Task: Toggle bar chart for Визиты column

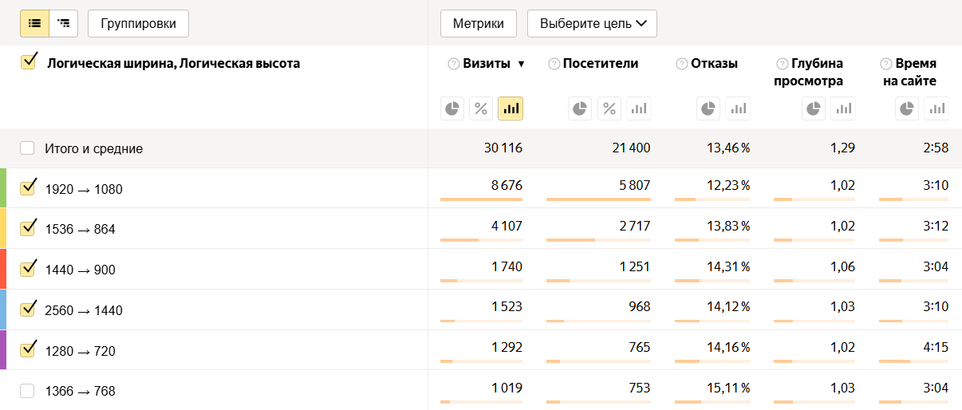Action: (511, 108)
